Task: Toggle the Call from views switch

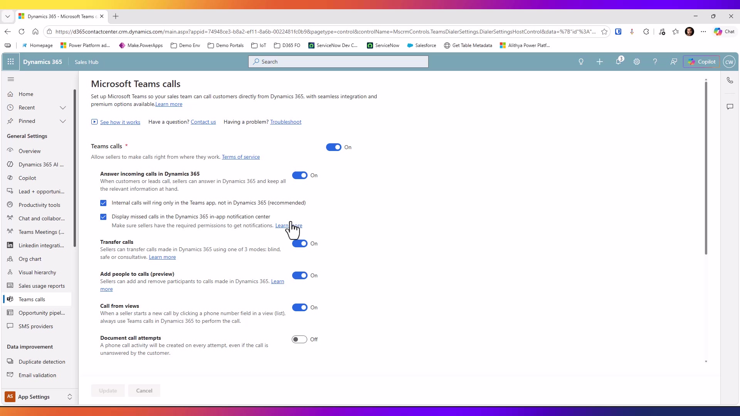Action: (299, 307)
